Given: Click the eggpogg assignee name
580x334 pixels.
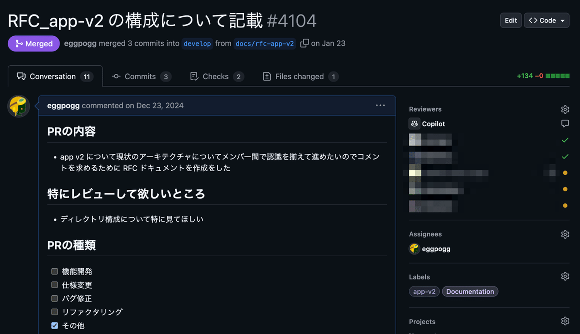Looking at the screenshot, I should click(436, 249).
